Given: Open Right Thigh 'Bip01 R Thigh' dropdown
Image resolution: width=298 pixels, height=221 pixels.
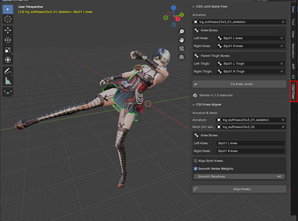Looking at the screenshot, I should (251, 71).
